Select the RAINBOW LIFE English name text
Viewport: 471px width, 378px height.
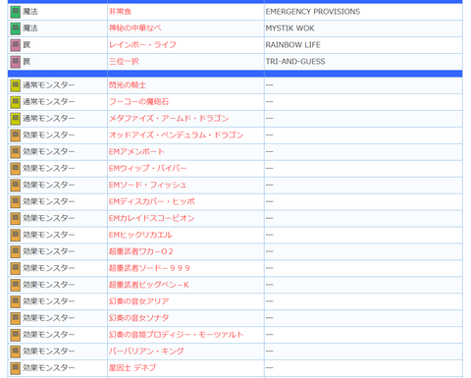(x=293, y=45)
